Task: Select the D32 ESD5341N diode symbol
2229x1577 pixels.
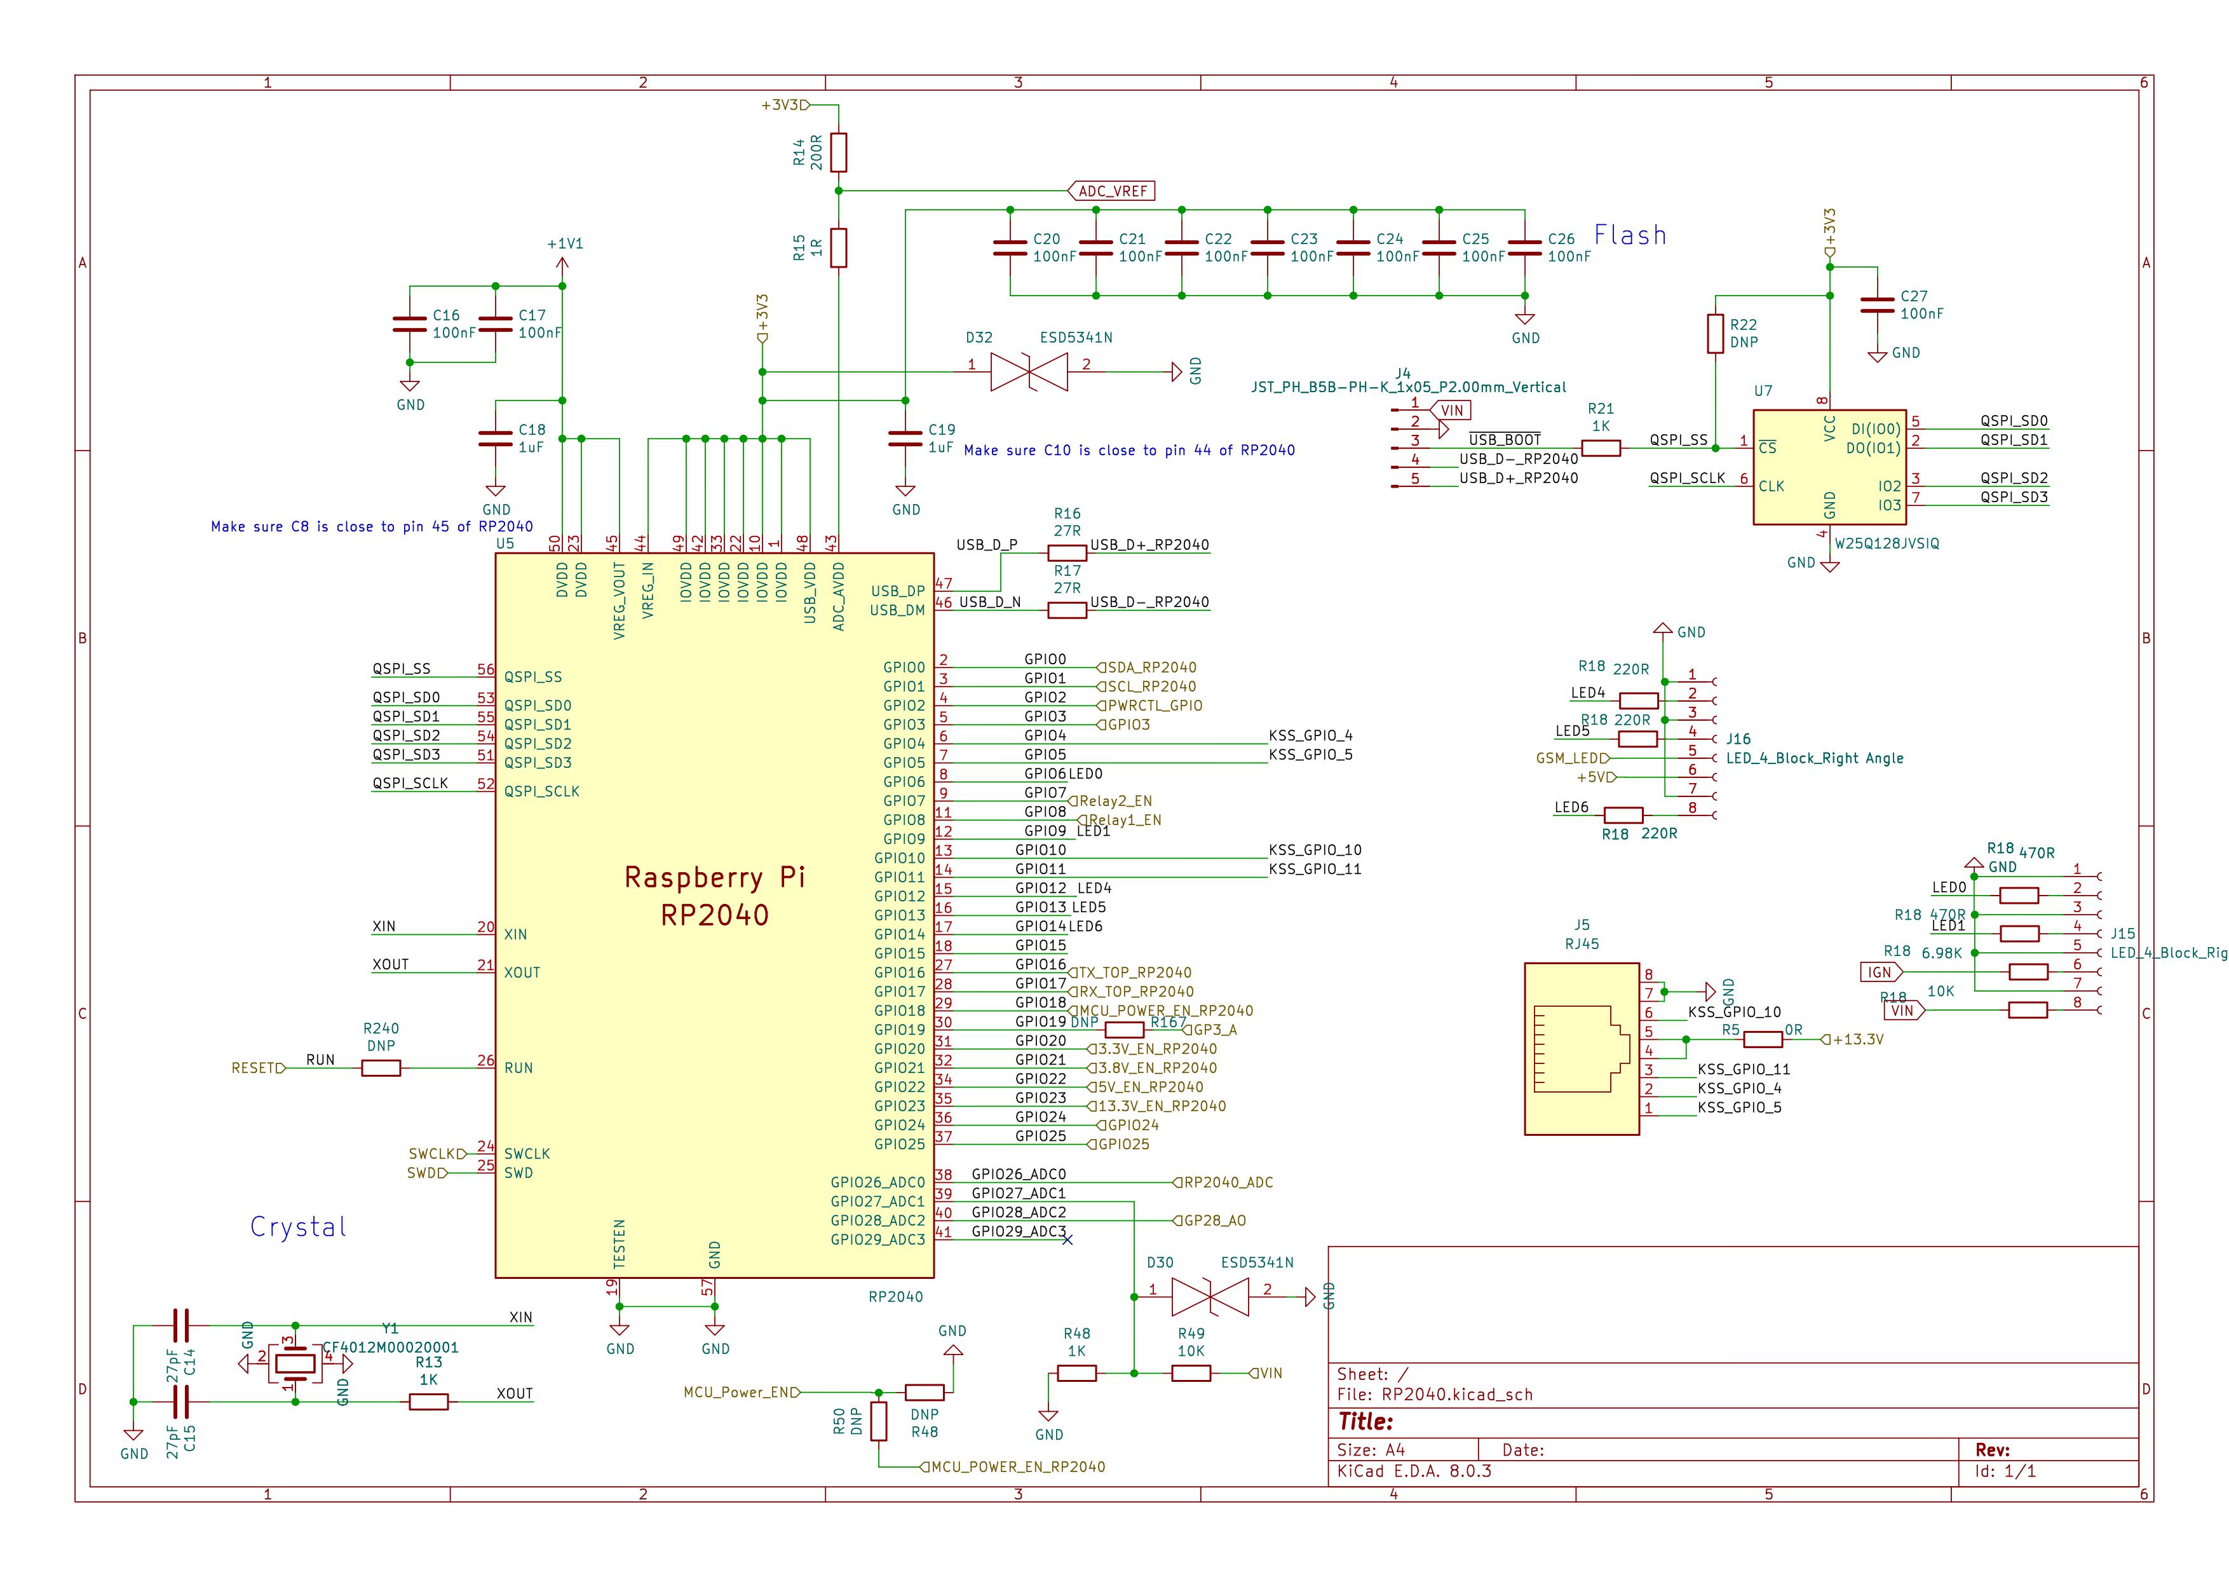Action: (1028, 371)
